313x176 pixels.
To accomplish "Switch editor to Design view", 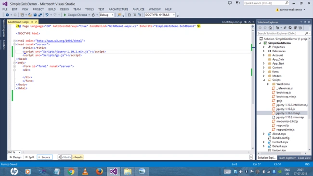I will point(15,157).
